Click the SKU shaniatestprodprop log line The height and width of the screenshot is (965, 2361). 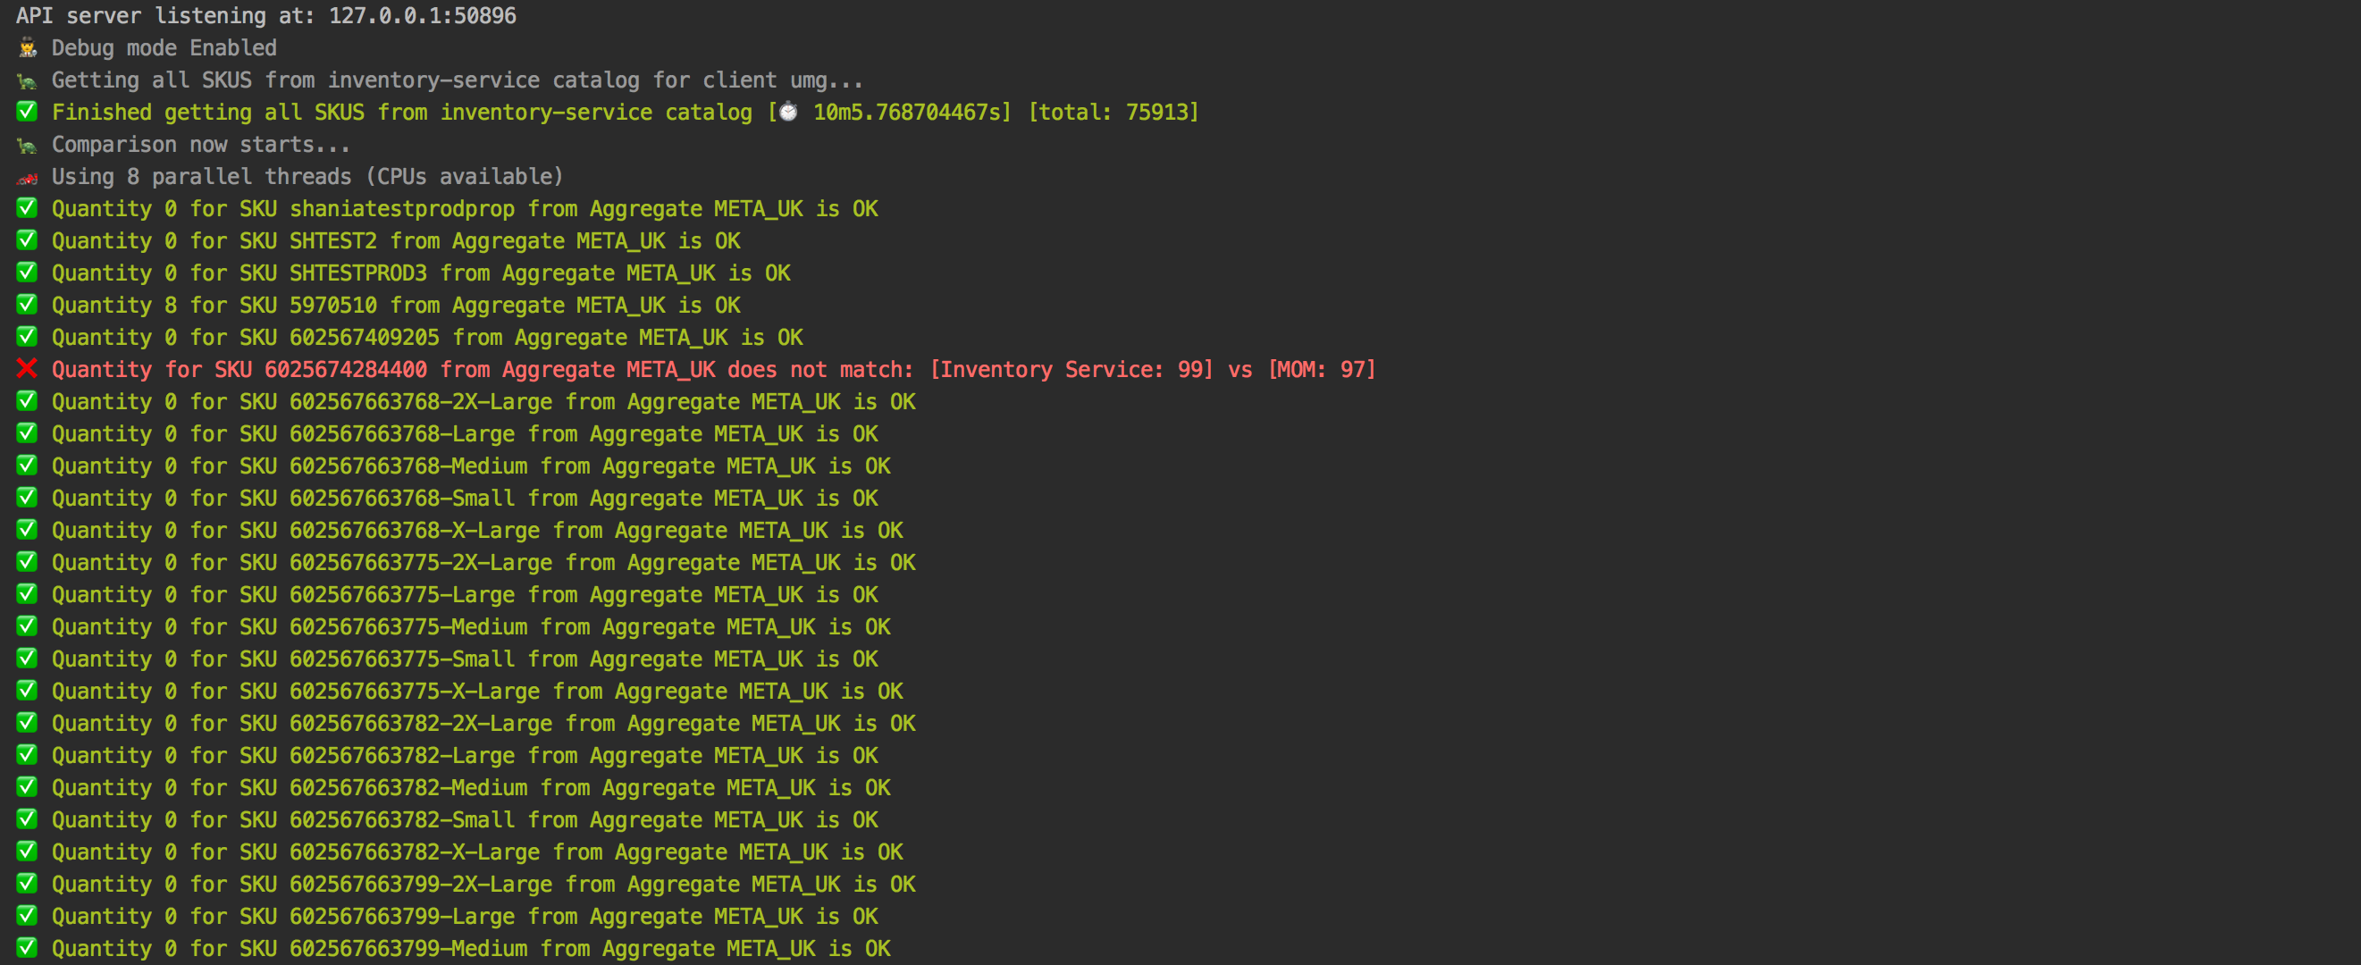click(465, 209)
